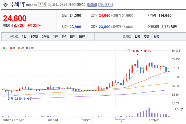The image size is (186, 124).
Task: Select the 10년 line chart tab
Action: 82,37
